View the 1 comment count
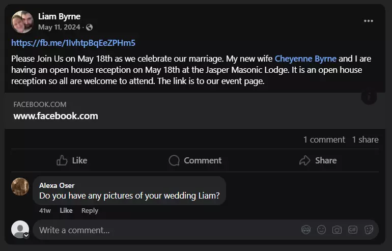This screenshot has height=251, width=392. [324, 140]
